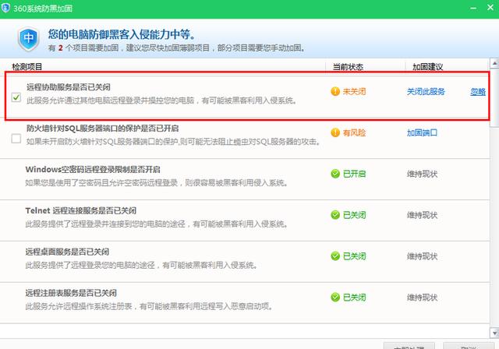
Task: Click the 忽略 link
Action: 478,92
